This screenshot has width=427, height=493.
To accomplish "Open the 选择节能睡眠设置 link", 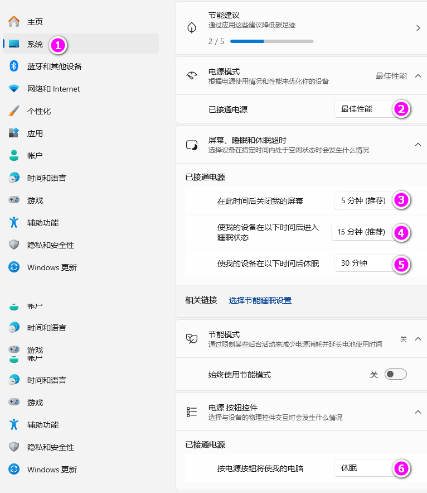I will (260, 300).
